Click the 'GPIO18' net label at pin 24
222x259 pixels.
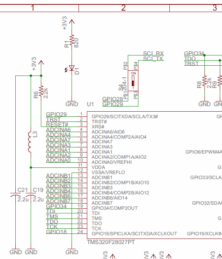(x=56, y=232)
